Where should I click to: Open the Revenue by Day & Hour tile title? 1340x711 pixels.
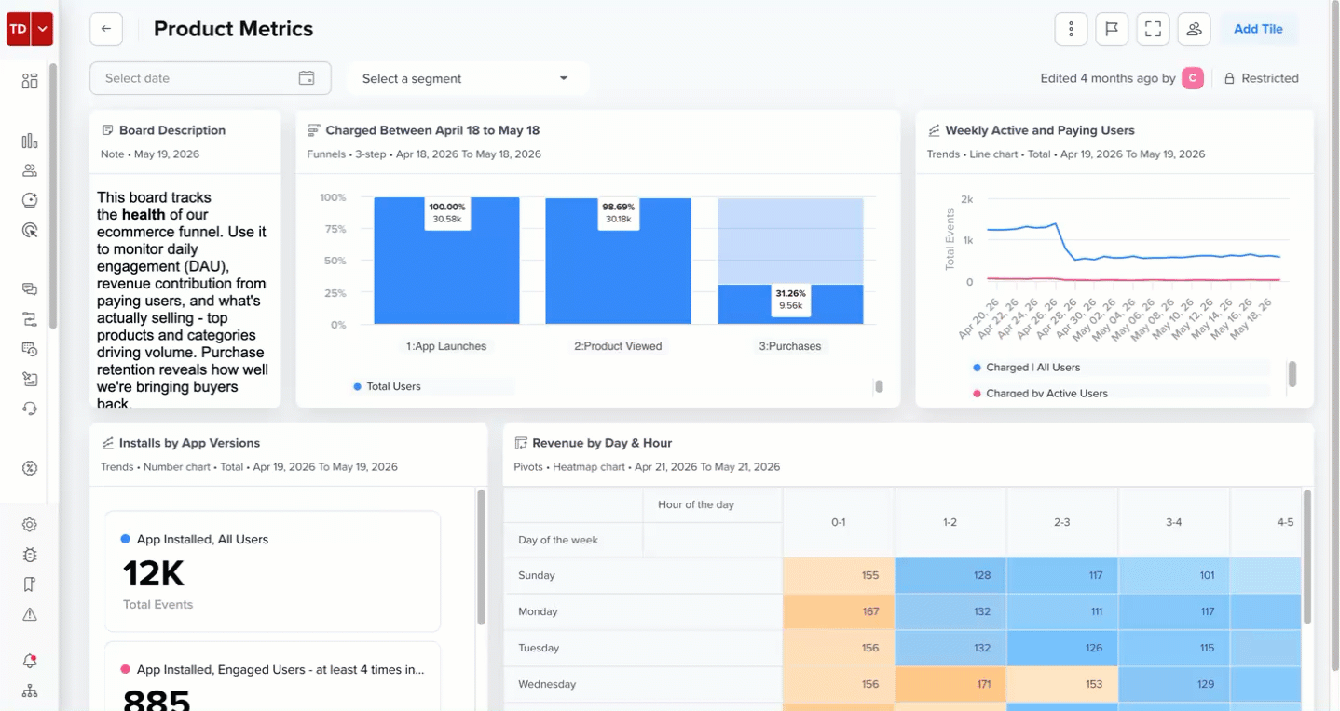602,443
